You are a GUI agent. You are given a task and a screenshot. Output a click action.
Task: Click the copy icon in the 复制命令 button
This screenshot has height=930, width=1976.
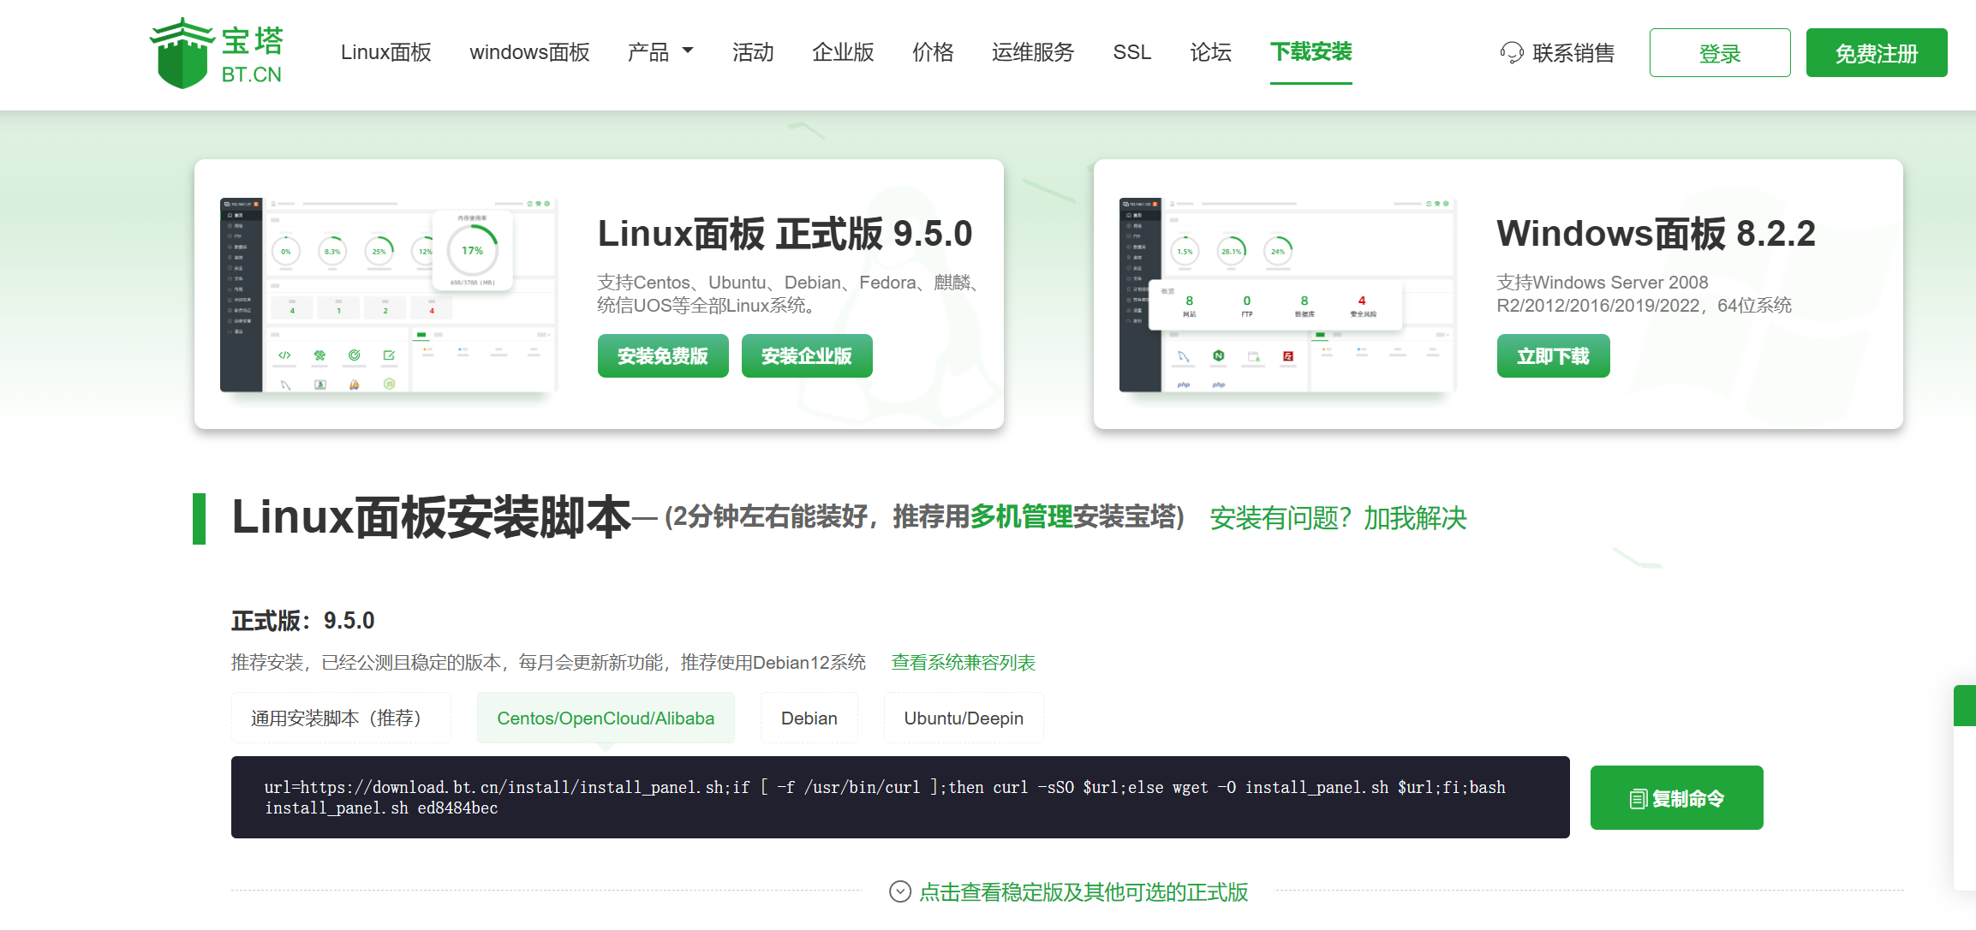1638,799
